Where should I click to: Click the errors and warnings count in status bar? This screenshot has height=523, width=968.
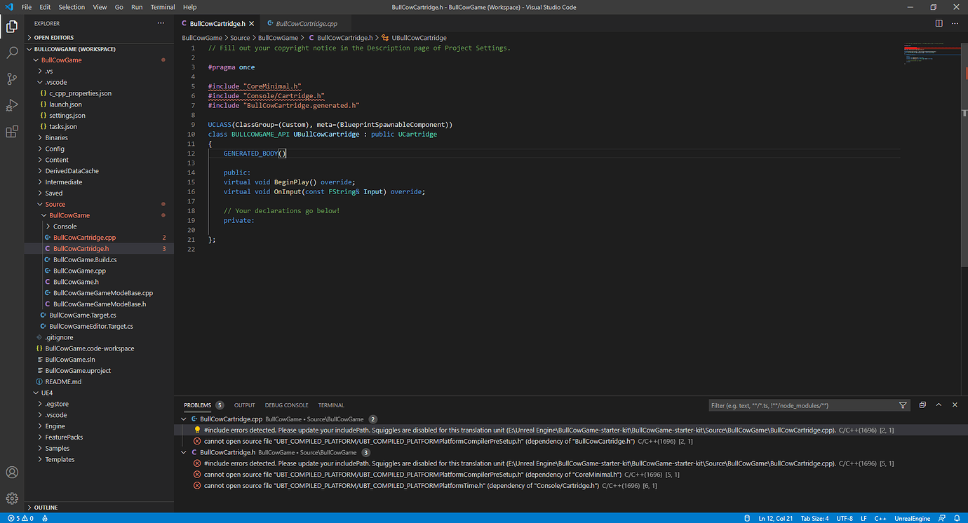[x=20, y=518]
